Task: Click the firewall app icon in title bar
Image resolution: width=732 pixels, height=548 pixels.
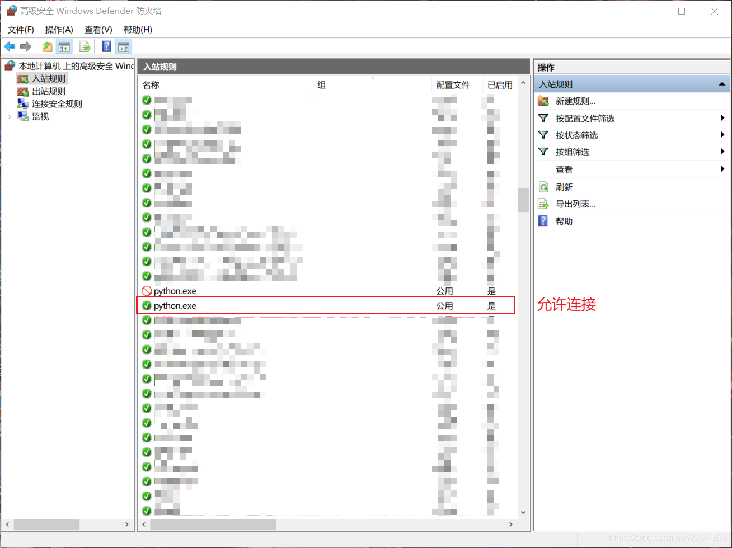Action: click(11, 11)
